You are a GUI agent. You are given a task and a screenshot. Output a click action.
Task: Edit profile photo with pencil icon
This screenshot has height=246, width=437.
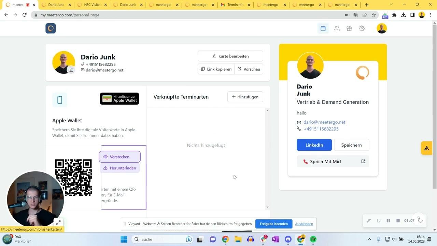click(71, 70)
